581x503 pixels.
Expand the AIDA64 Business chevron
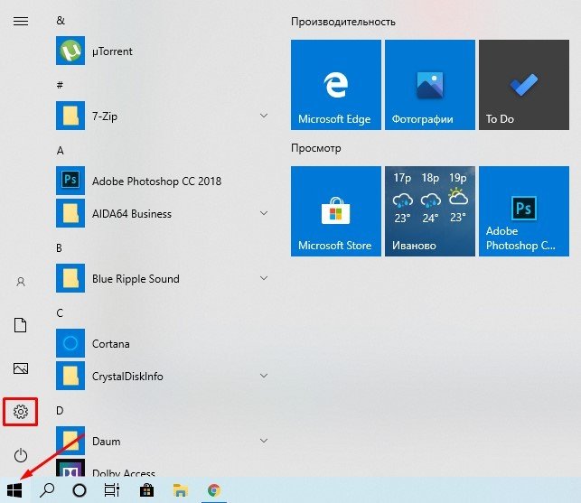click(x=264, y=213)
